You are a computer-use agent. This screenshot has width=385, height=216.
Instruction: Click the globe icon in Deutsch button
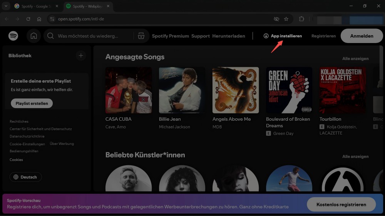click(16, 177)
